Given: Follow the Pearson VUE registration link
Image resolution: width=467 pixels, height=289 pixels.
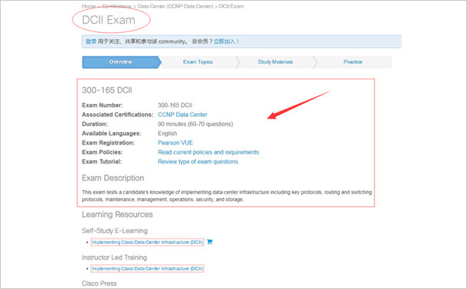Looking at the screenshot, I should pyautogui.click(x=175, y=143).
